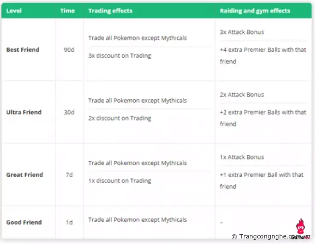The width and height of the screenshot is (315, 244).
Task: Click the Time column header
Action: click(67, 11)
